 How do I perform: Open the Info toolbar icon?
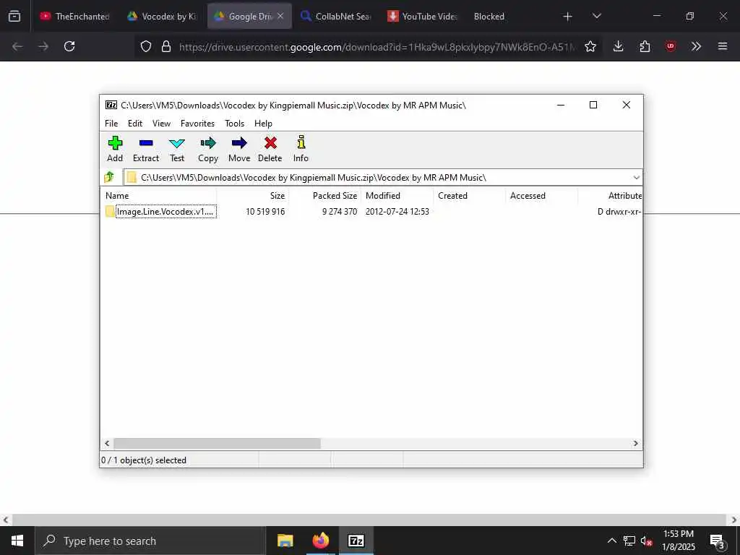[301, 149]
